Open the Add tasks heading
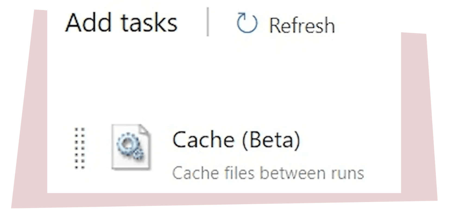This screenshot has width=451, height=211. click(121, 23)
